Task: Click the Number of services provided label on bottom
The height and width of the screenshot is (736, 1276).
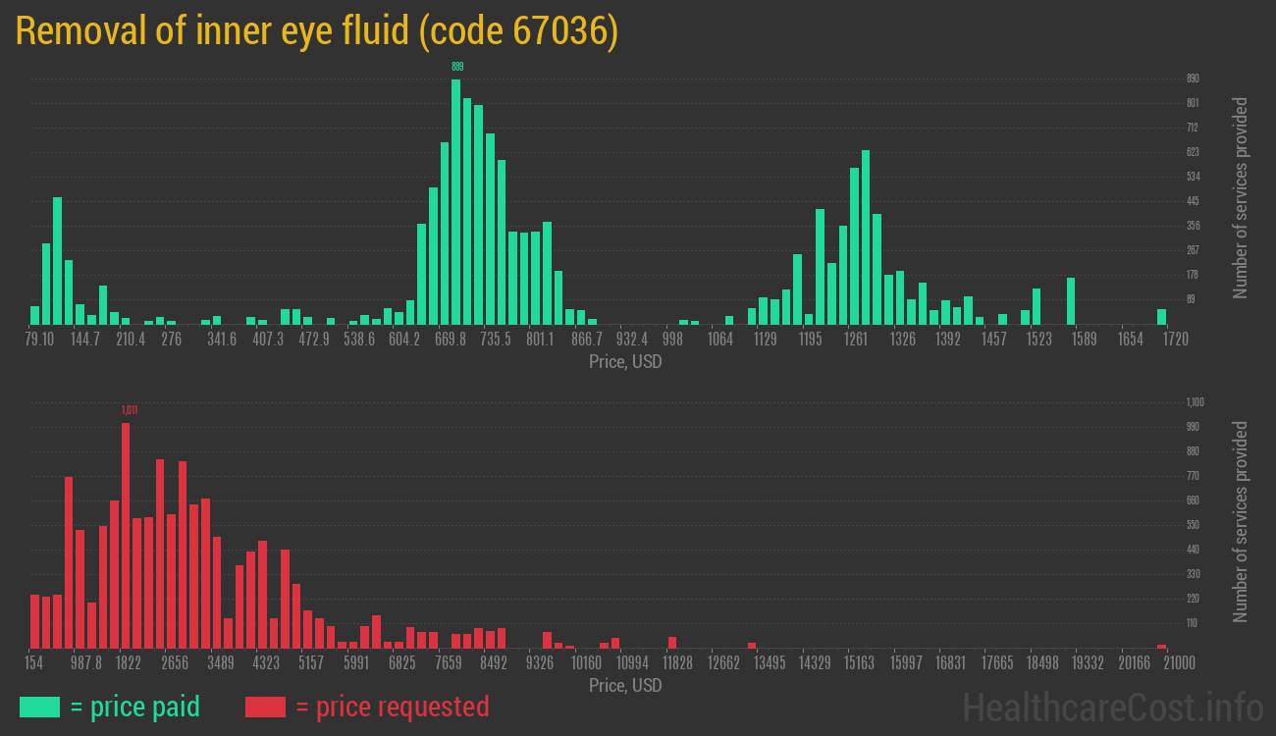Action: [x=1241, y=520]
